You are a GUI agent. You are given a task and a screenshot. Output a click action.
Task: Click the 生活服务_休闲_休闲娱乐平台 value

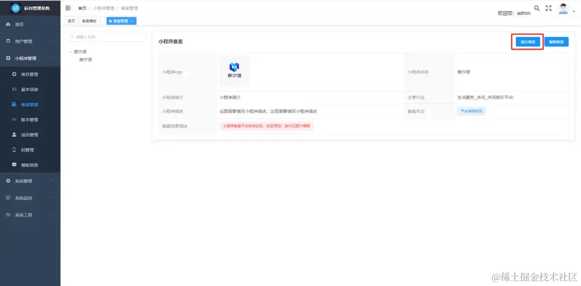click(486, 97)
